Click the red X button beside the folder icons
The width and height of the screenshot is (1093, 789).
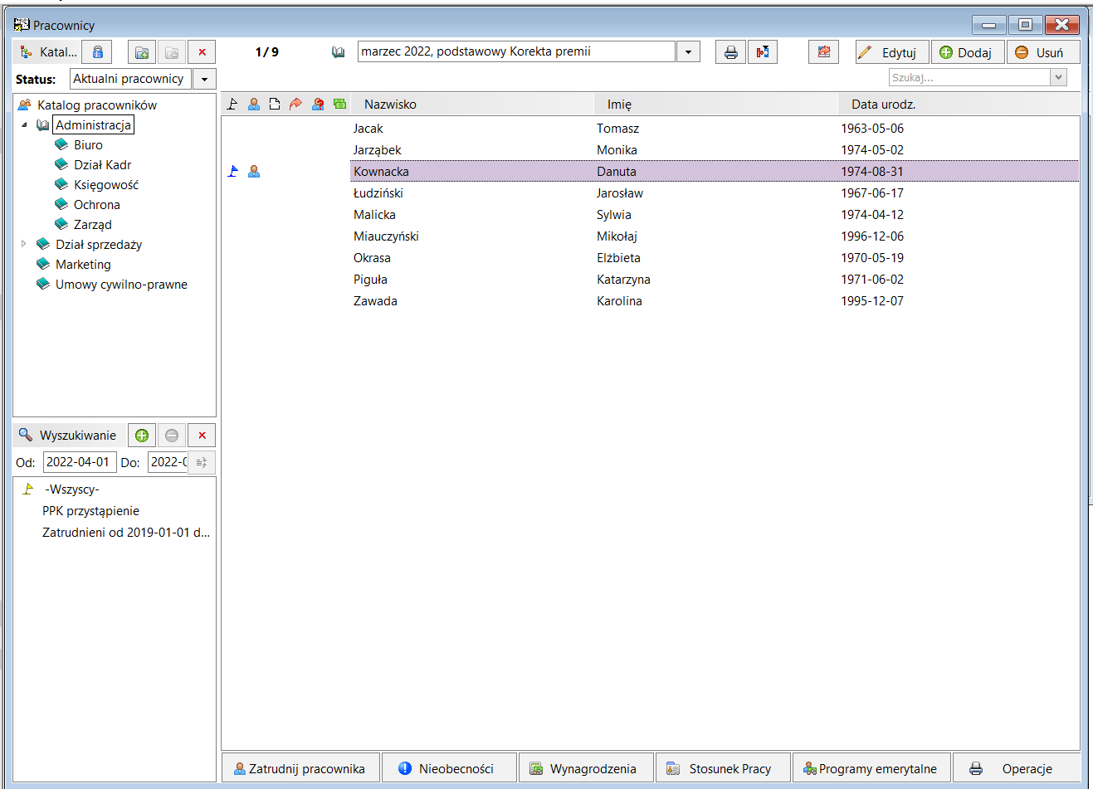pyautogui.click(x=202, y=52)
